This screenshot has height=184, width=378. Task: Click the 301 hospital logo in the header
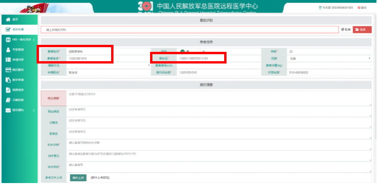(145, 7)
